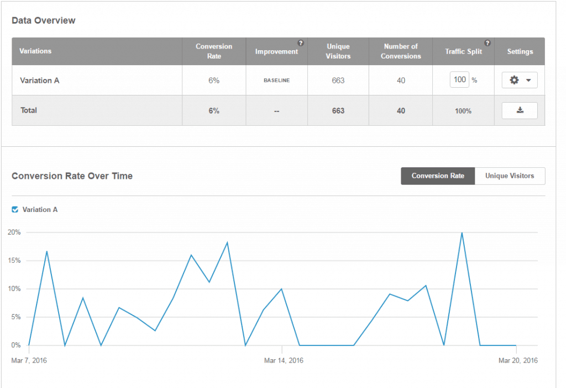Select the Conversion Rate chart tab
The width and height of the screenshot is (566, 388).
[x=438, y=176]
